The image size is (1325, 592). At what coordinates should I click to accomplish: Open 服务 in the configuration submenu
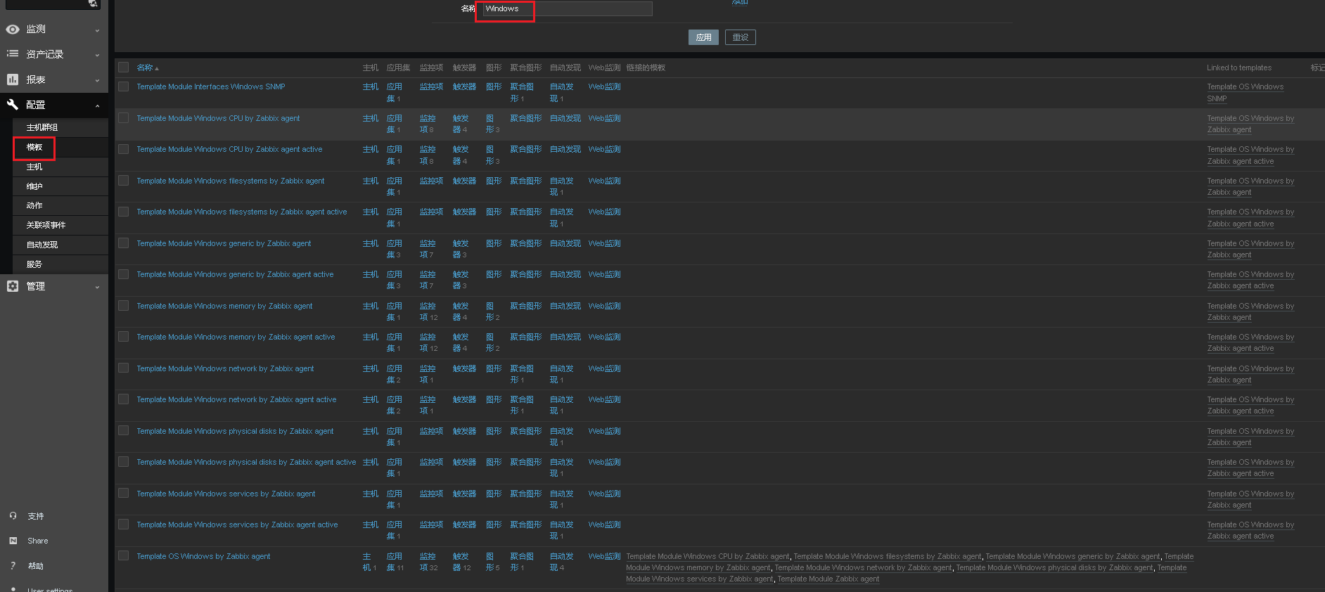[x=34, y=264]
